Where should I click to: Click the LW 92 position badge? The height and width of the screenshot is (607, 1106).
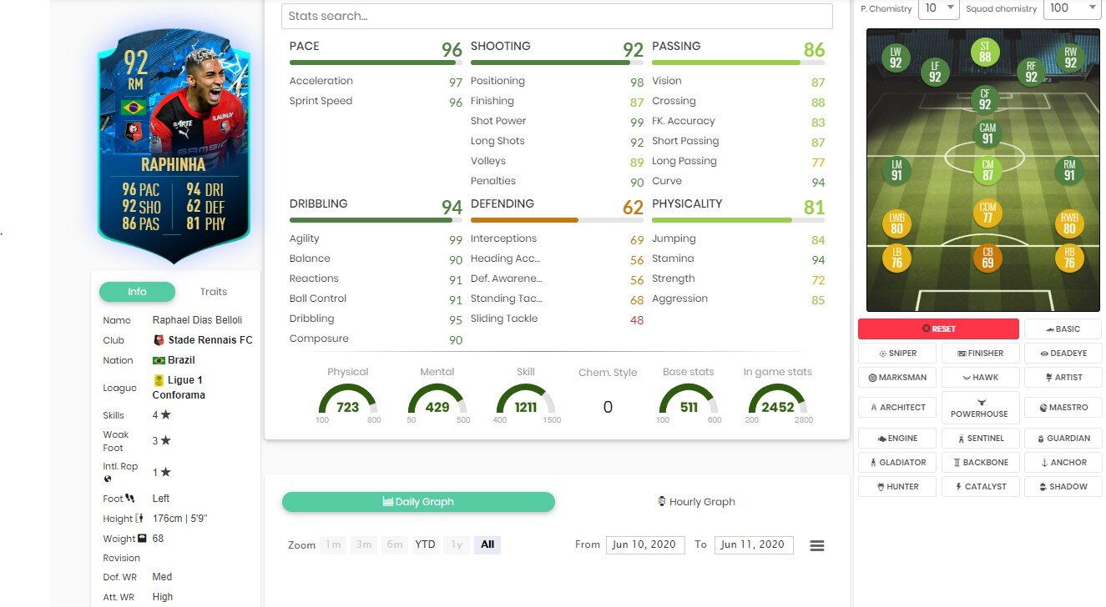pos(896,58)
